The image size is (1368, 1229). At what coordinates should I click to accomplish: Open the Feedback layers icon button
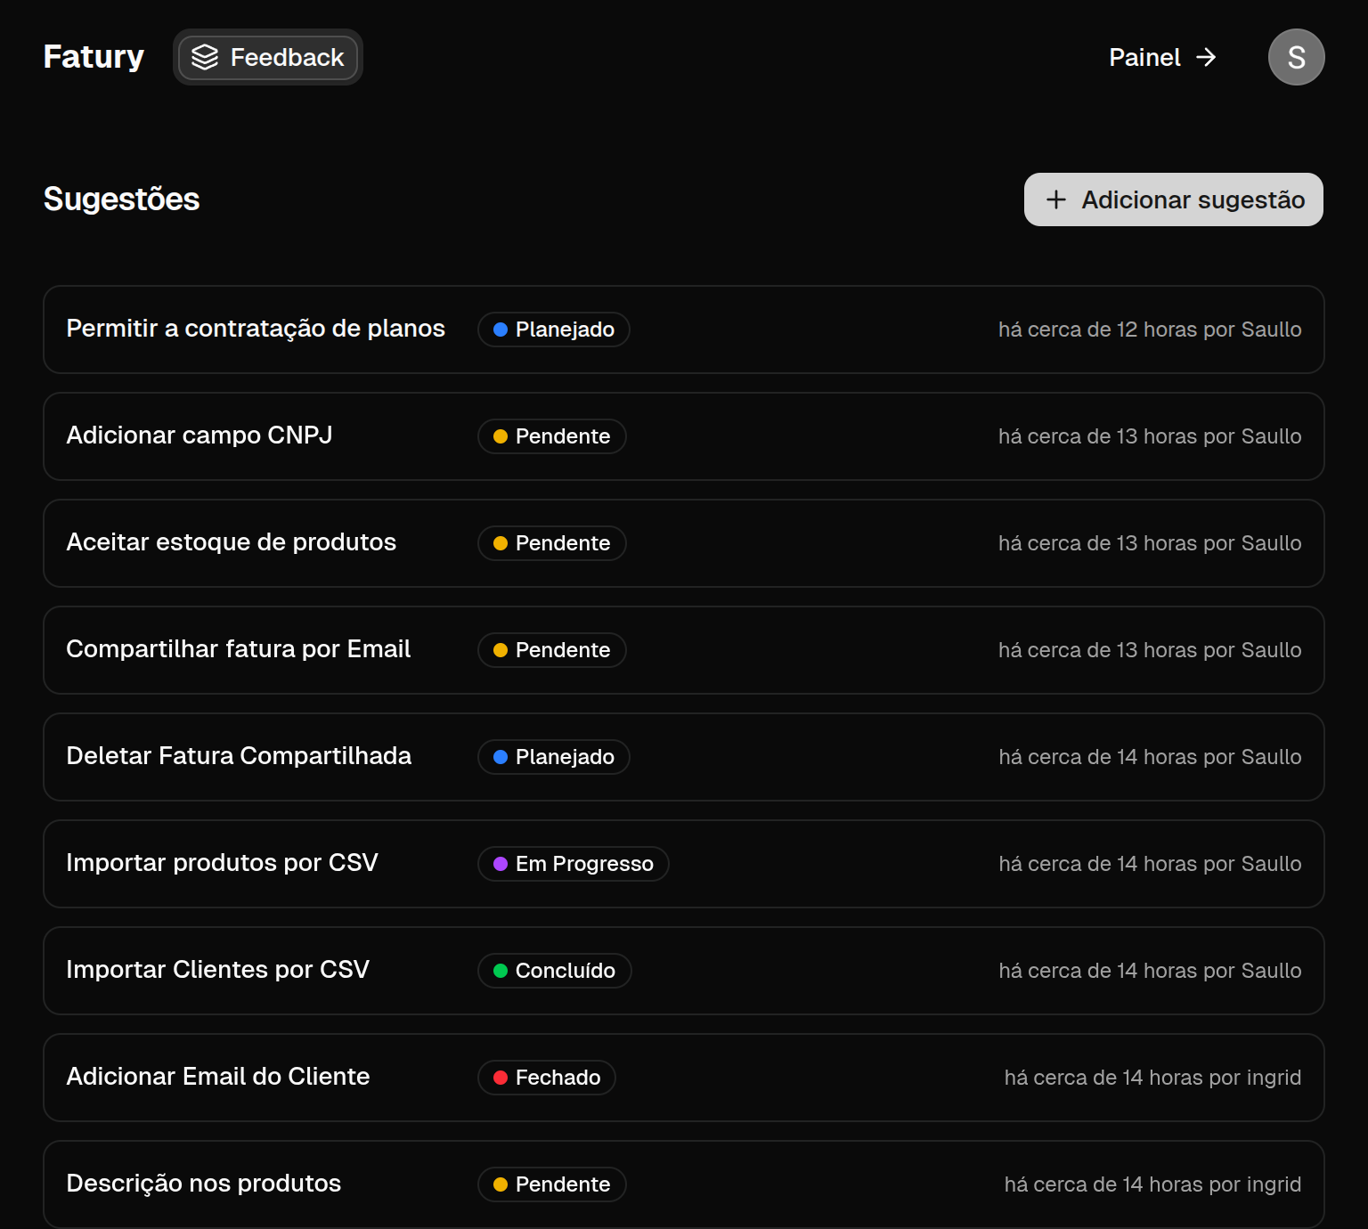coord(205,57)
